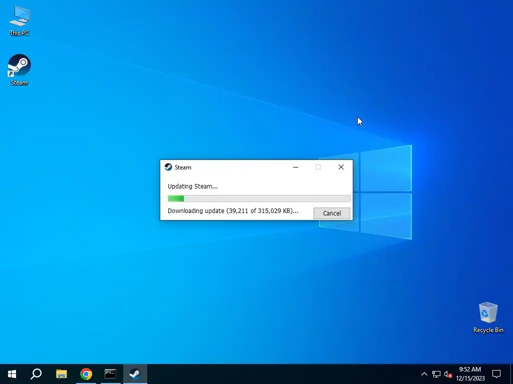Show hidden system tray icons
Image resolution: width=513 pixels, height=384 pixels.
point(424,374)
